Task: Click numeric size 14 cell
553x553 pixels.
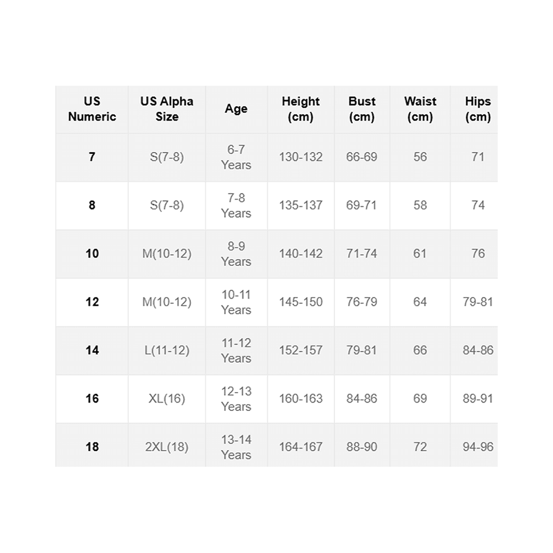Action: pos(92,351)
